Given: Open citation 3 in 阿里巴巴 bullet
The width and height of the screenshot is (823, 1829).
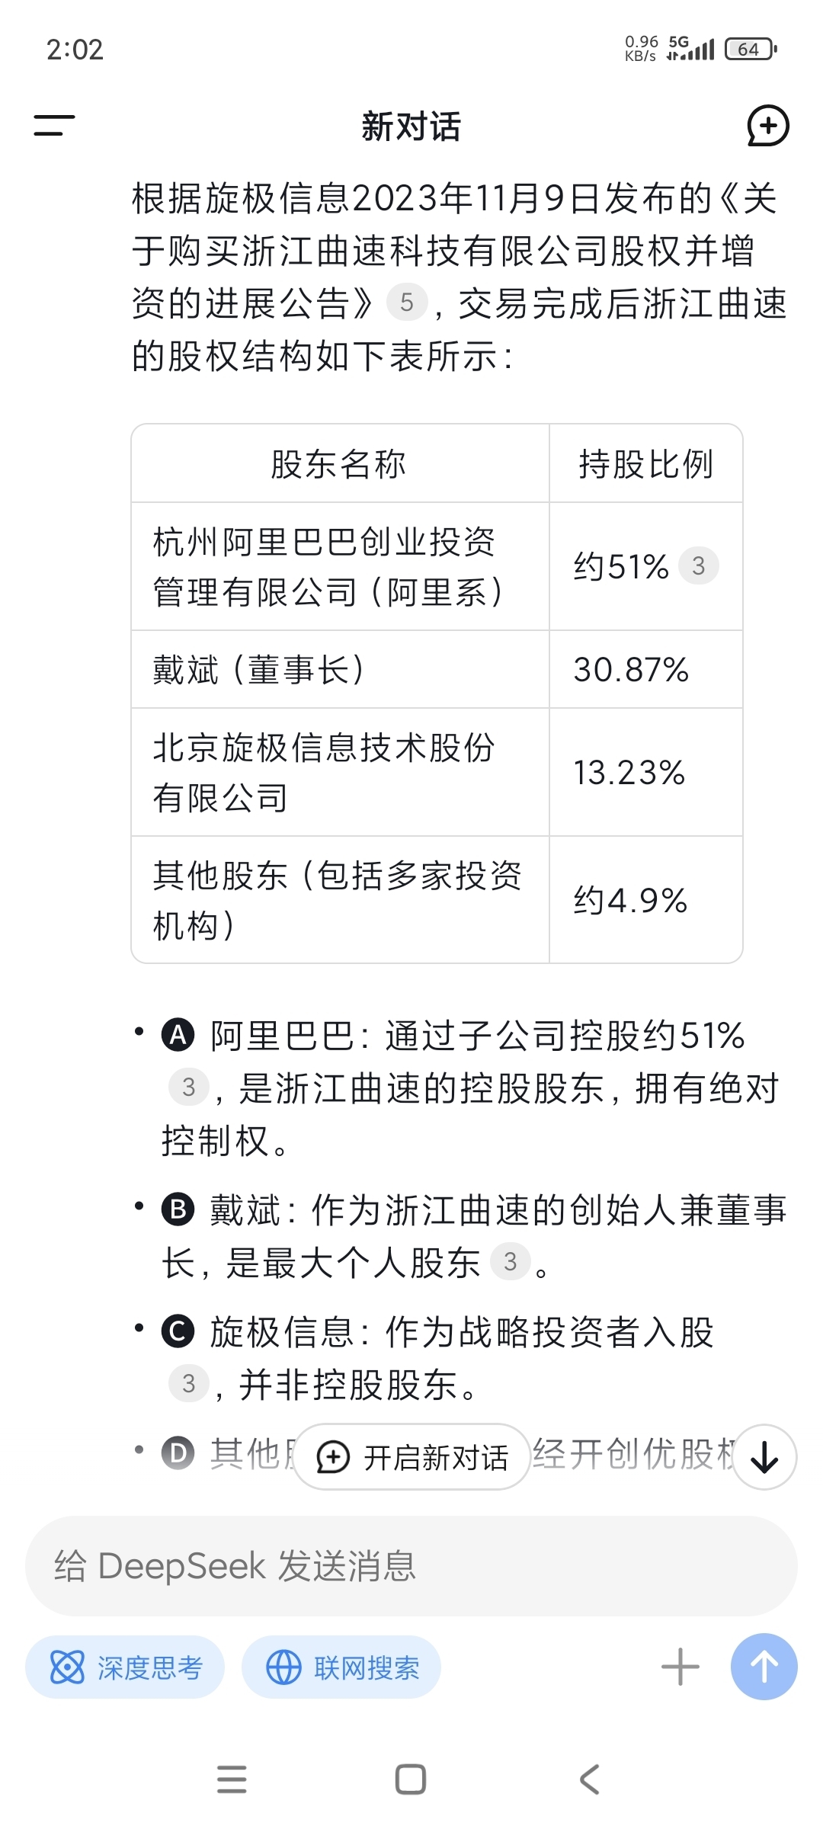Looking at the screenshot, I should coord(188,1087).
